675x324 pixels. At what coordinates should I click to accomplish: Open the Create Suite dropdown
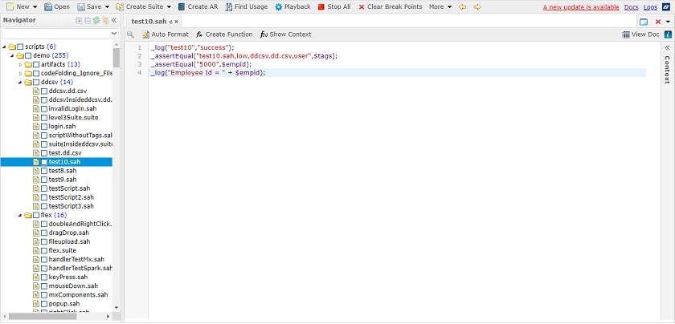(x=145, y=6)
